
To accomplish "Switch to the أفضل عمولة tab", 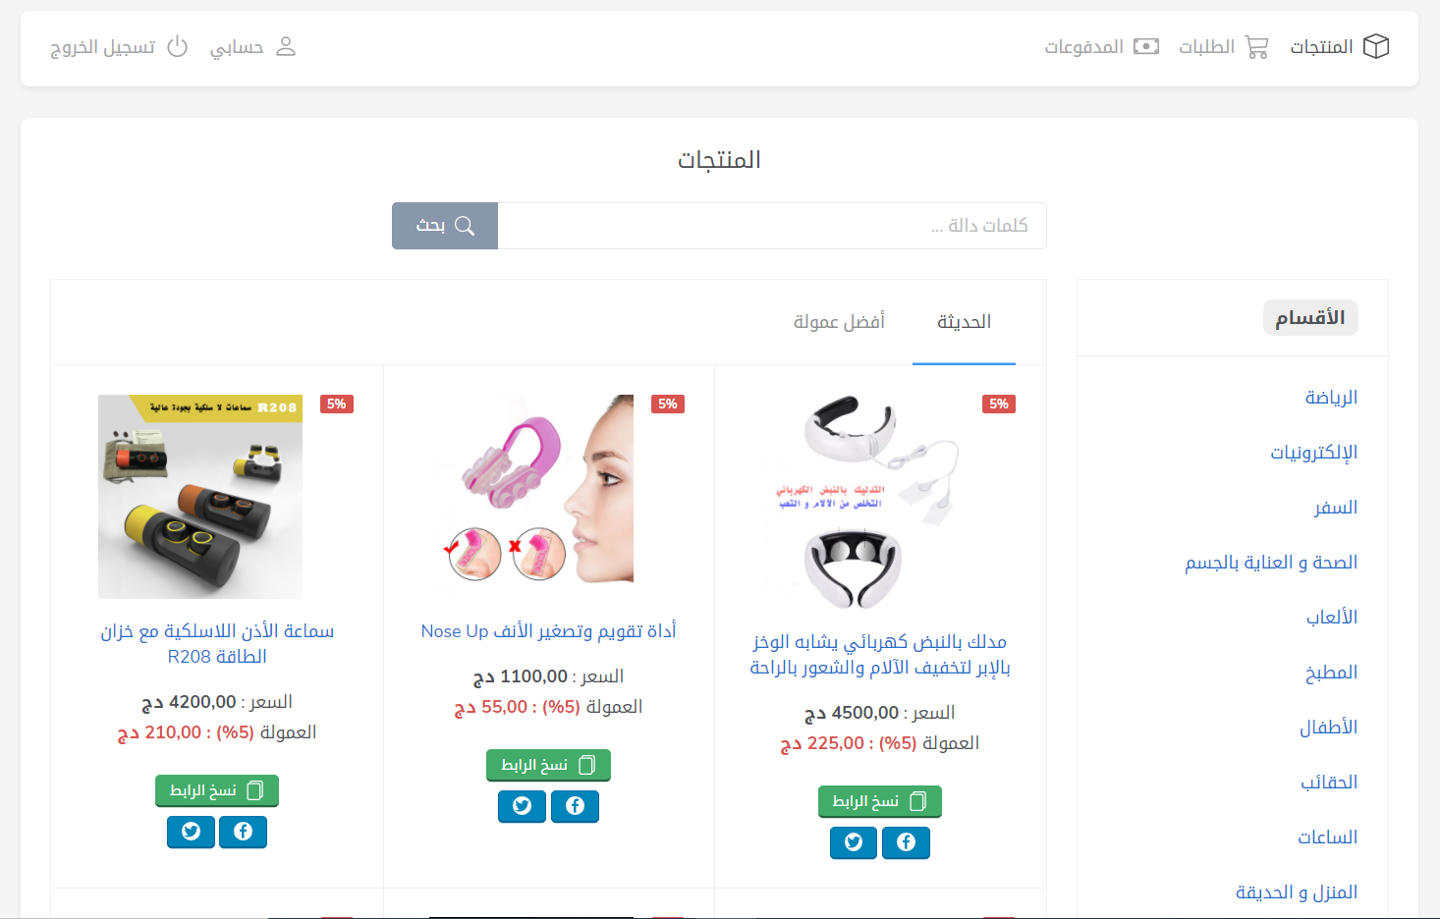I will point(839,322).
